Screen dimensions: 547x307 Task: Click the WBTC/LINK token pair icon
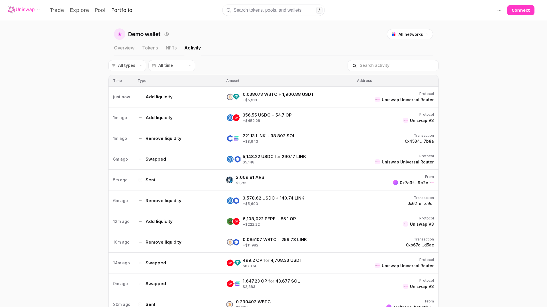pyautogui.click(x=233, y=242)
